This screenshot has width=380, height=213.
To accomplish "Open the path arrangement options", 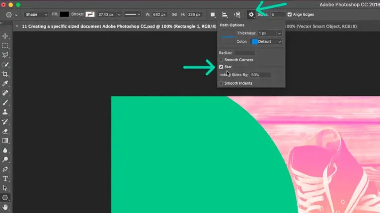I will [237, 15].
